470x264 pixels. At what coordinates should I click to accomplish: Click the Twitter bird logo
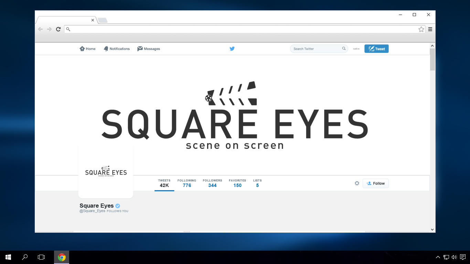pos(232,49)
